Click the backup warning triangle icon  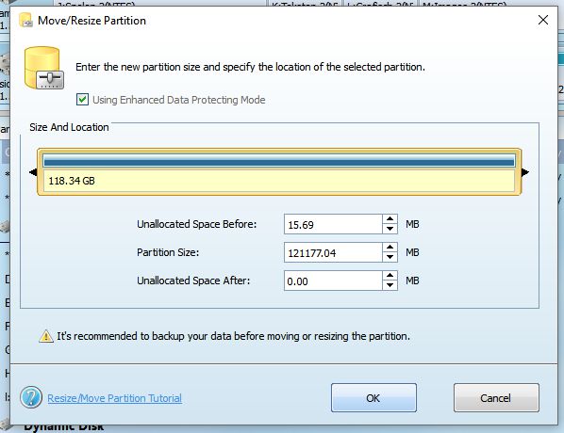coord(46,336)
